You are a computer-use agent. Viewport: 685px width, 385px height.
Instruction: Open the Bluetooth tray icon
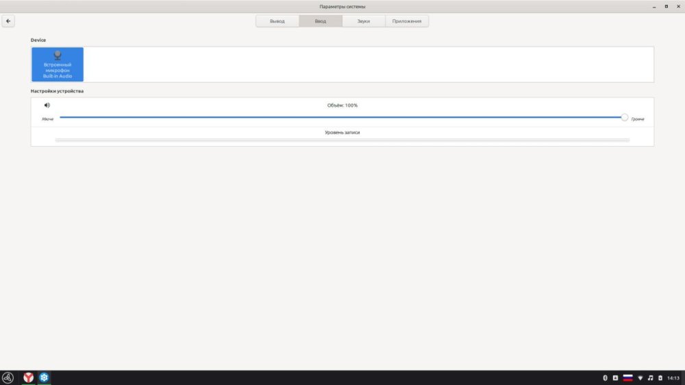(x=605, y=378)
